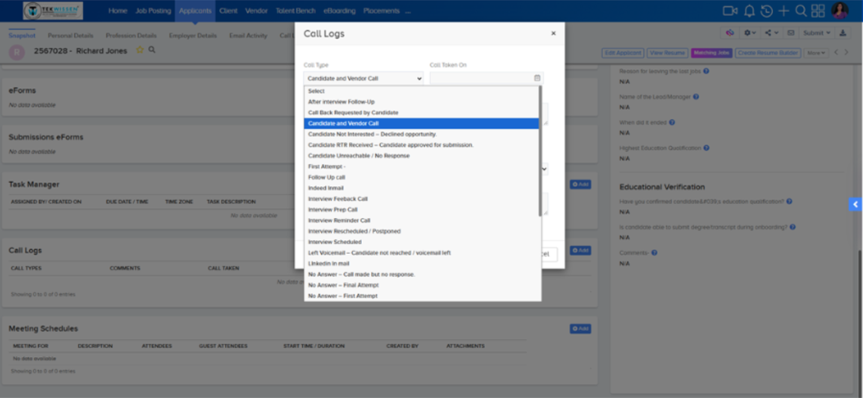This screenshot has width=863, height=398.
Task: Star applicant Richard Jones as favorite
Action: pyautogui.click(x=140, y=50)
